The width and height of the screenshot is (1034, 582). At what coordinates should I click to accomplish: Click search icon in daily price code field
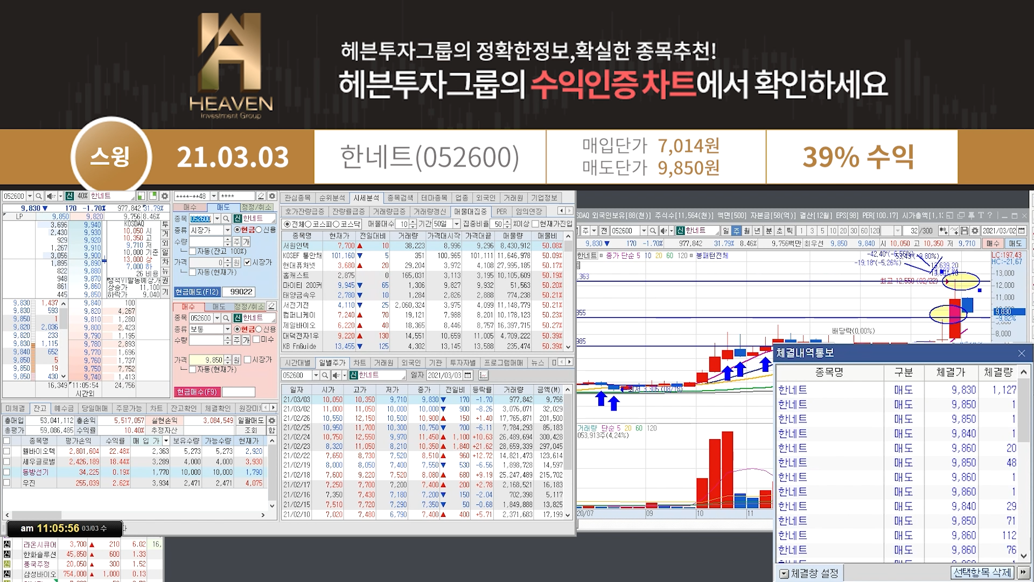pos(325,375)
